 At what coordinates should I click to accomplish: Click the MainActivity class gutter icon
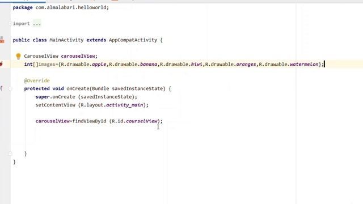[x=2, y=40]
